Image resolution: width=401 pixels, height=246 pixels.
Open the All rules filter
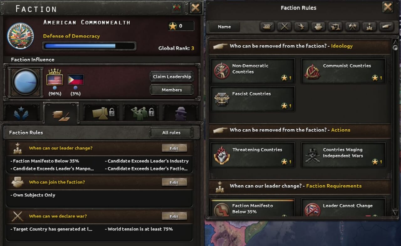point(171,133)
